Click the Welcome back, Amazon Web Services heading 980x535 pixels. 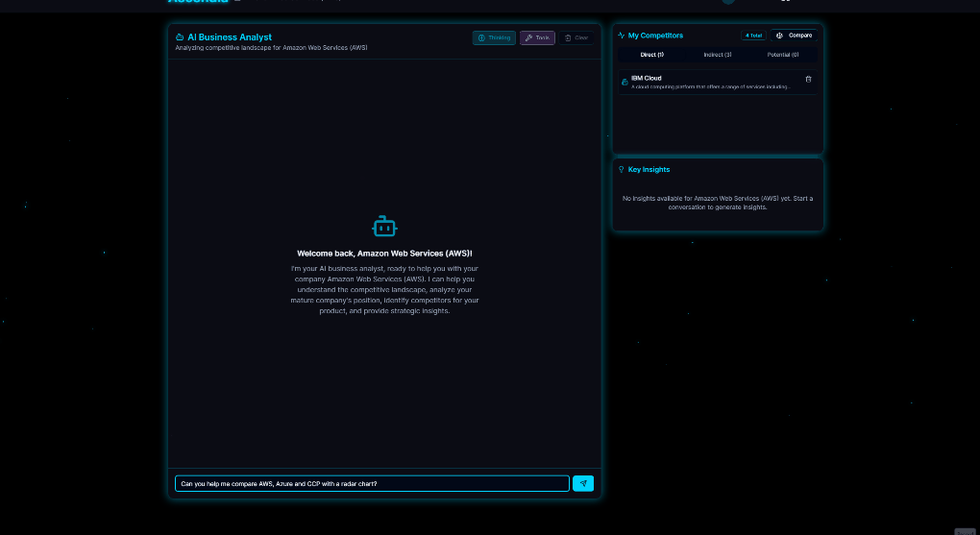384,254
